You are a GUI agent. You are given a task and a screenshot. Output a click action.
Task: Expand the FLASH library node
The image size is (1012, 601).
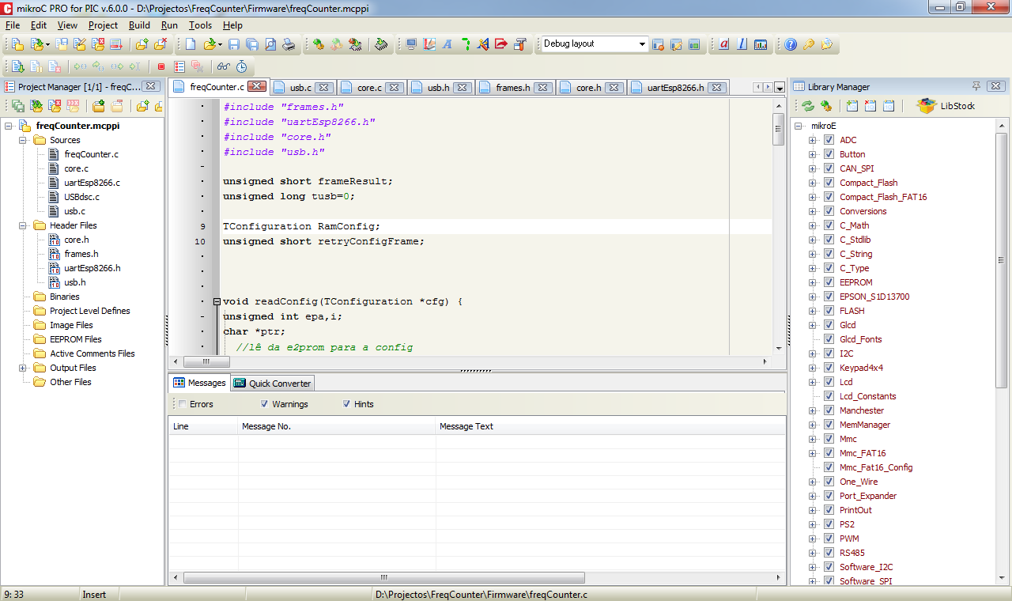pos(812,311)
